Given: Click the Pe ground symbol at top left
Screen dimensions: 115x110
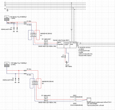Looking at the screenshot, I should (7, 10).
